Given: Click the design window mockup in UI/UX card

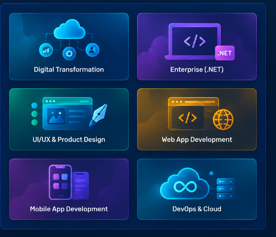Looking at the screenshot, I should 67,114.
